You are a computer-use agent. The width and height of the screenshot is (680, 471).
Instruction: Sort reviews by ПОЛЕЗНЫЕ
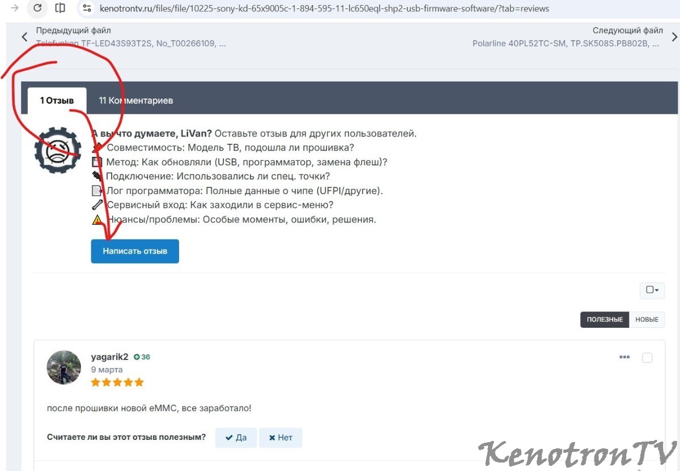pyautogui.click(x=605, y=319)
